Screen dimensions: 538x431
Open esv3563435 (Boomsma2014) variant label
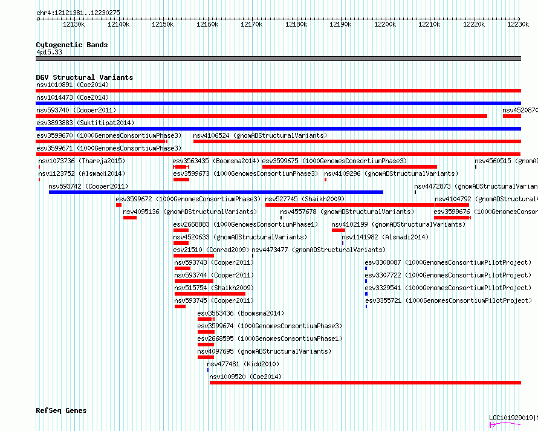coord(216,161)
